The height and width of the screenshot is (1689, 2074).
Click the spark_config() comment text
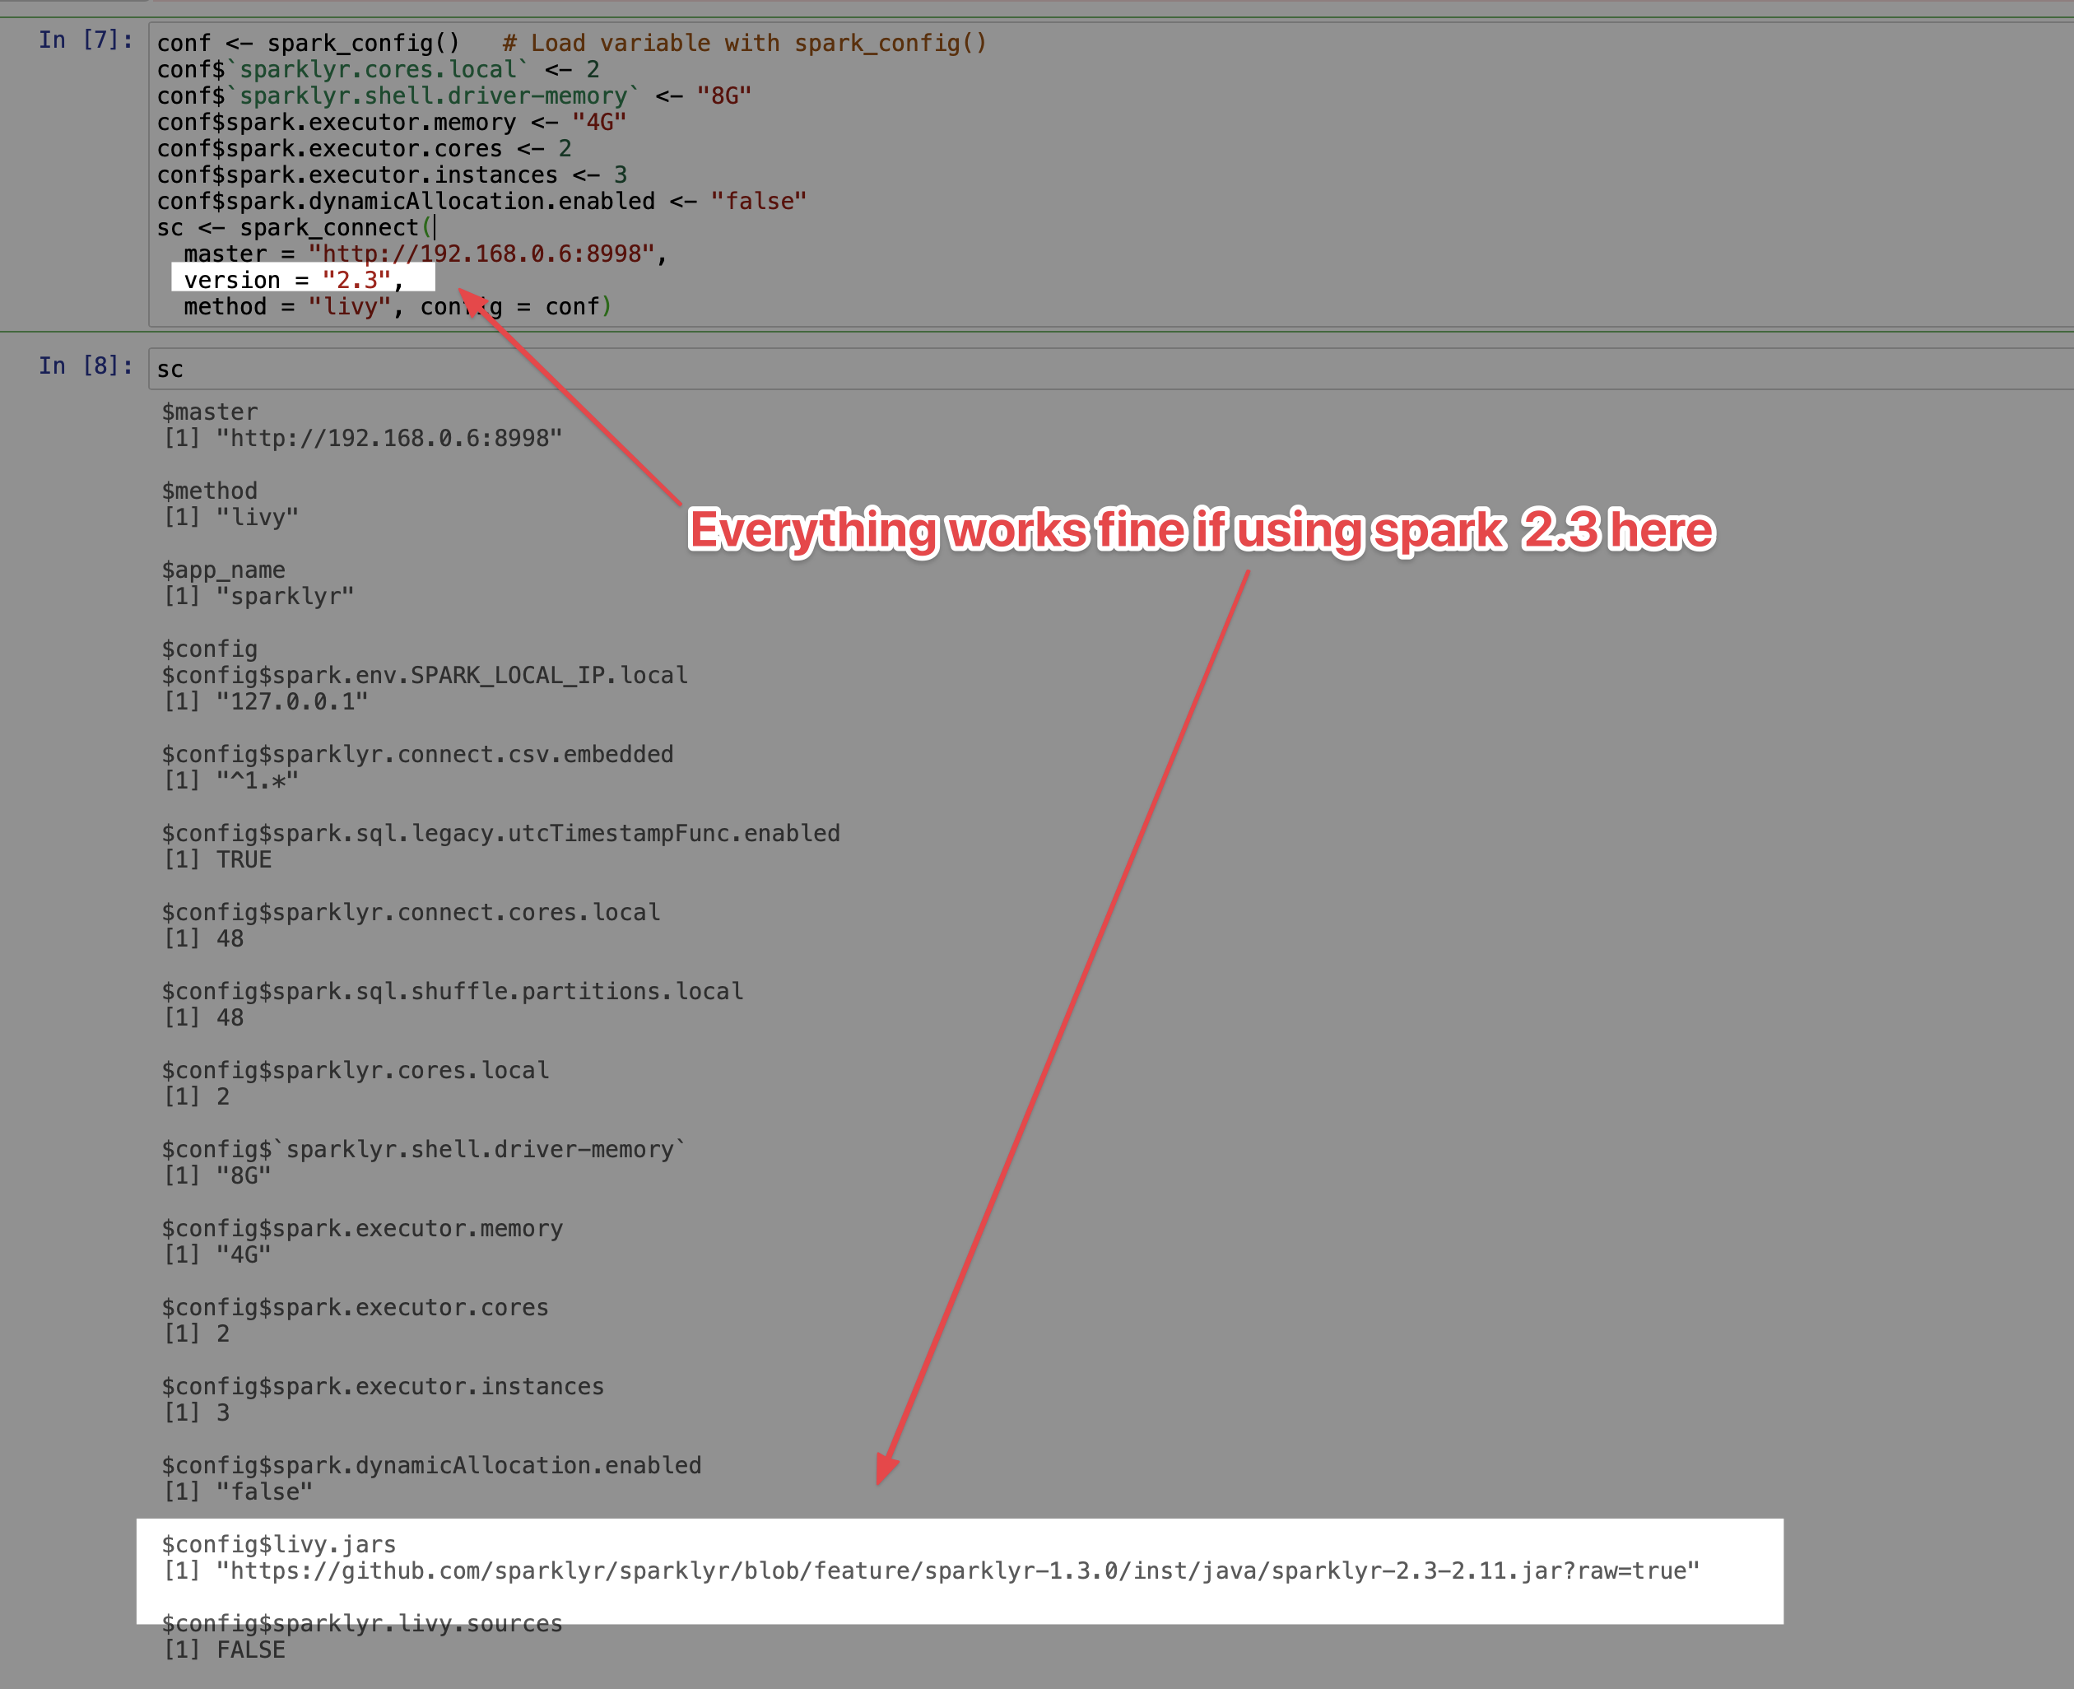point(744,43)
